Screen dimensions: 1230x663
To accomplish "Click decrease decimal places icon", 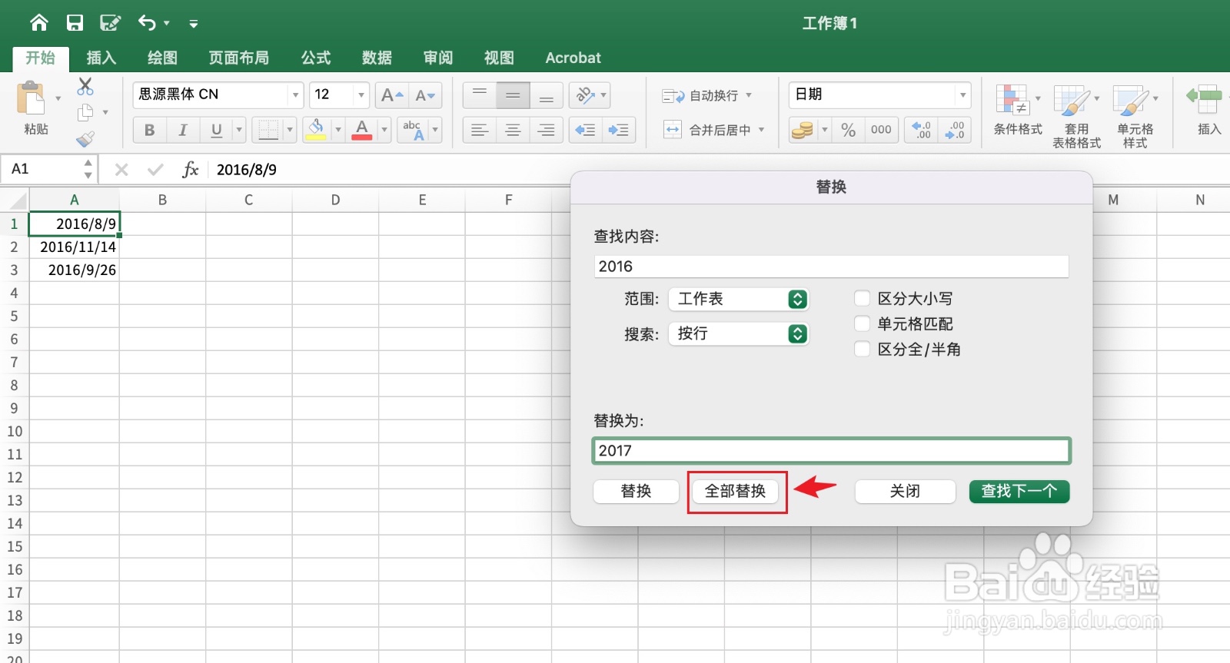I will click(x=955, y=130).
